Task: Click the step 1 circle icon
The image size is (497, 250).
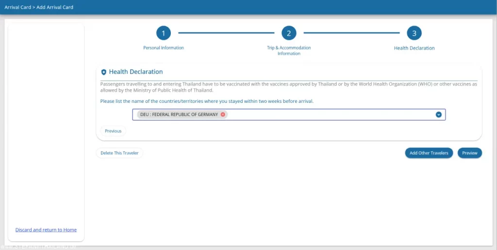Action: pyautogui.click(x=164, y=33)
